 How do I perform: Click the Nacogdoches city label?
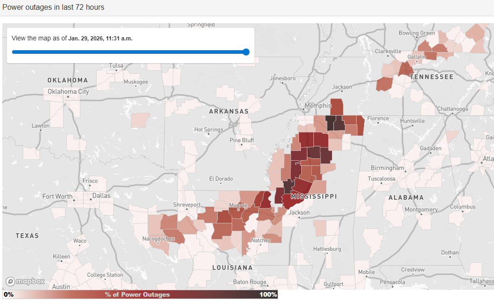click(158, 239)
